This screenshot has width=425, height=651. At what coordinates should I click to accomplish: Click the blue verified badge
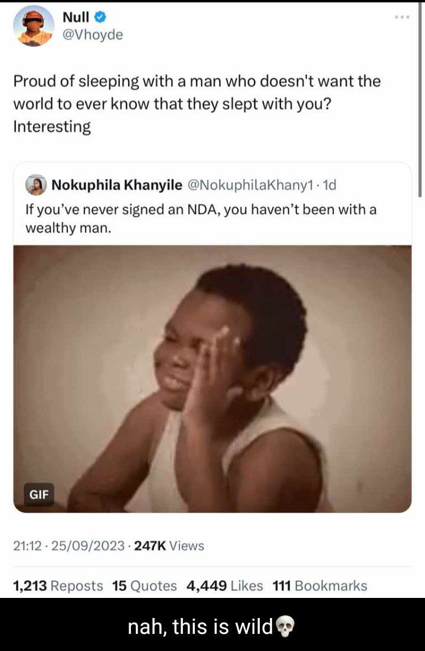pos(100,17)
